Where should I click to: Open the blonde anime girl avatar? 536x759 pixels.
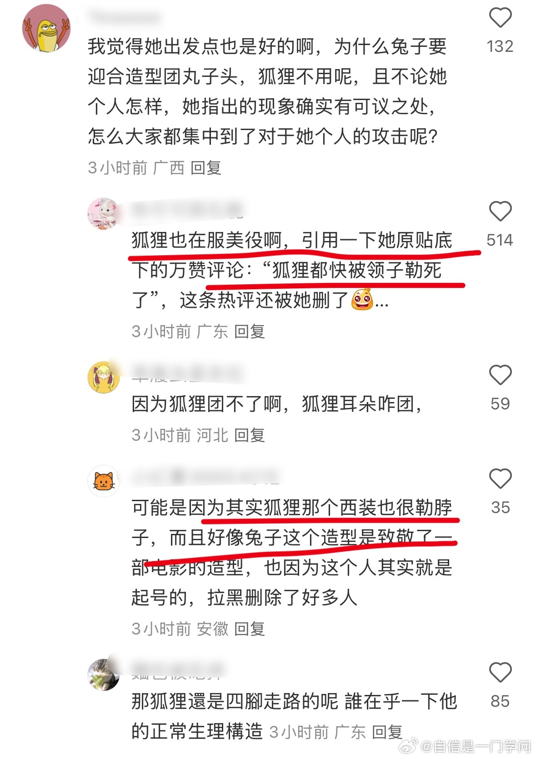click(x=104, y=377)
